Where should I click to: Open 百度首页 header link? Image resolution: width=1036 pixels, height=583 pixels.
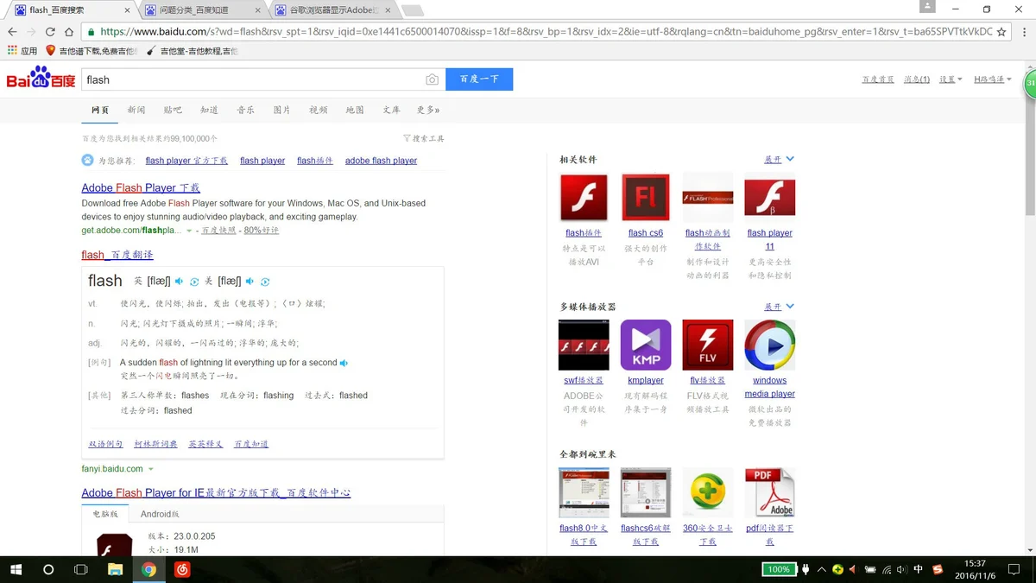point(877,79)
